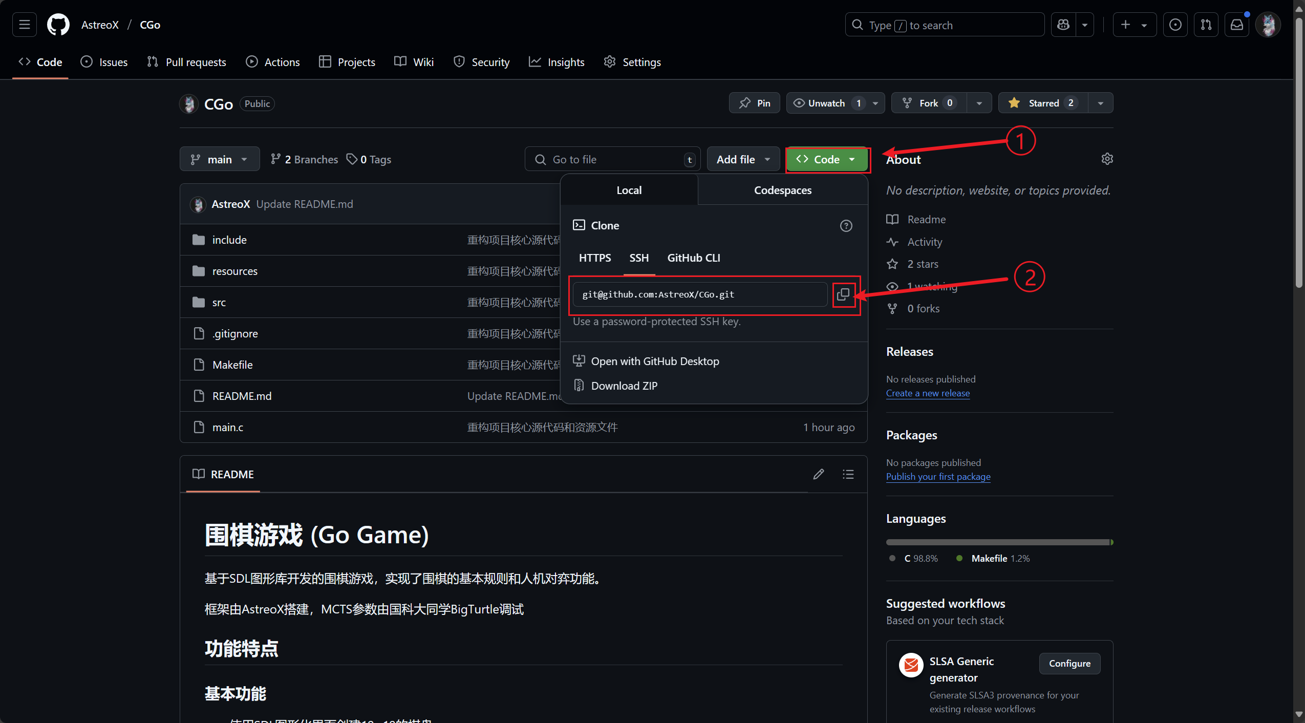Open Copilot chat icon

tap(1063, 25)
